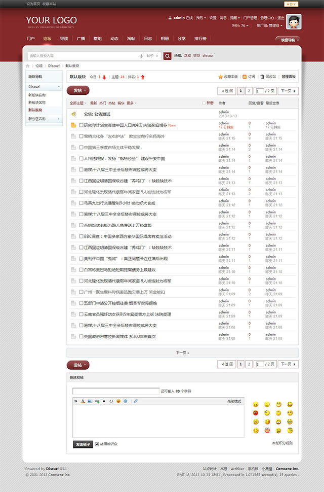Image resolution: width=324 pixels, height=492 pixels.
Task: Open the 更多 filter dropdown
Action: tap(132, 103)
